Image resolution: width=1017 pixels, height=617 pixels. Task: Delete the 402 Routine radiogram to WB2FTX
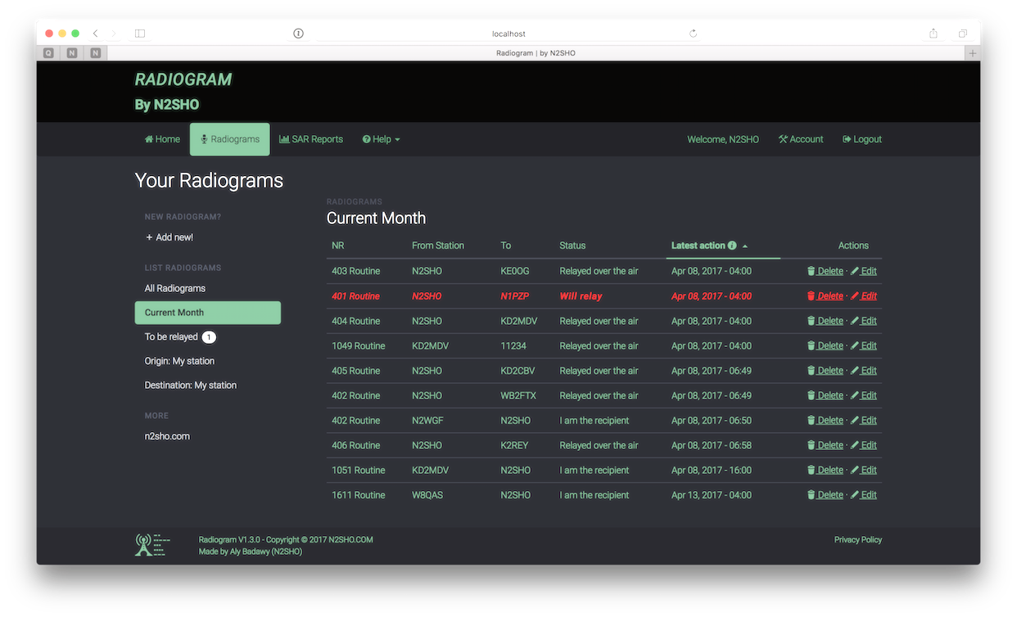(825, 395)
